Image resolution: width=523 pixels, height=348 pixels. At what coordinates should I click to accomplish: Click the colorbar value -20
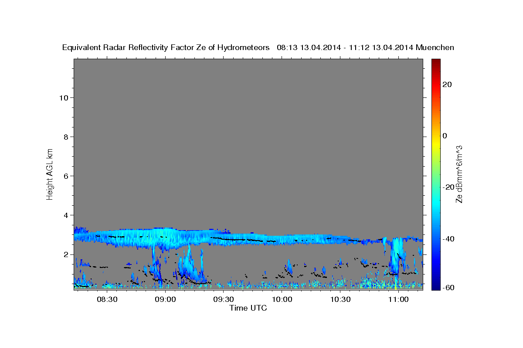tap(448, 187)
